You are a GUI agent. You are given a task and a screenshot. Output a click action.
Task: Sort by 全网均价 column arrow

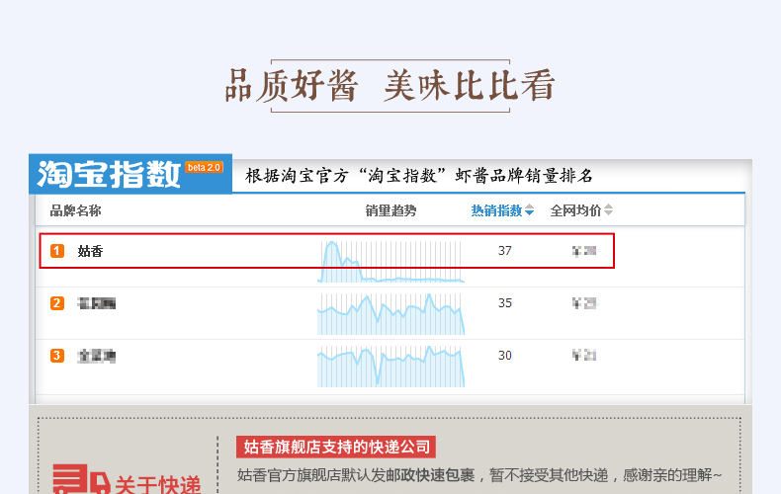(x=608, y=210)
